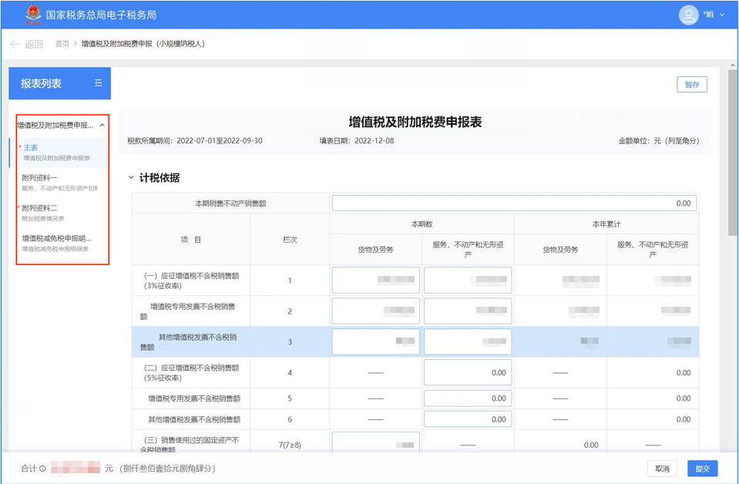Image resolution: width=739 pixels, height=484 pixels.
Task: Open 增值税减免税申报明细表 in the report list
Action: [56, 239]
